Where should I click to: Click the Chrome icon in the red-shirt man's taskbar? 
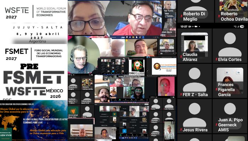(140, 37)
